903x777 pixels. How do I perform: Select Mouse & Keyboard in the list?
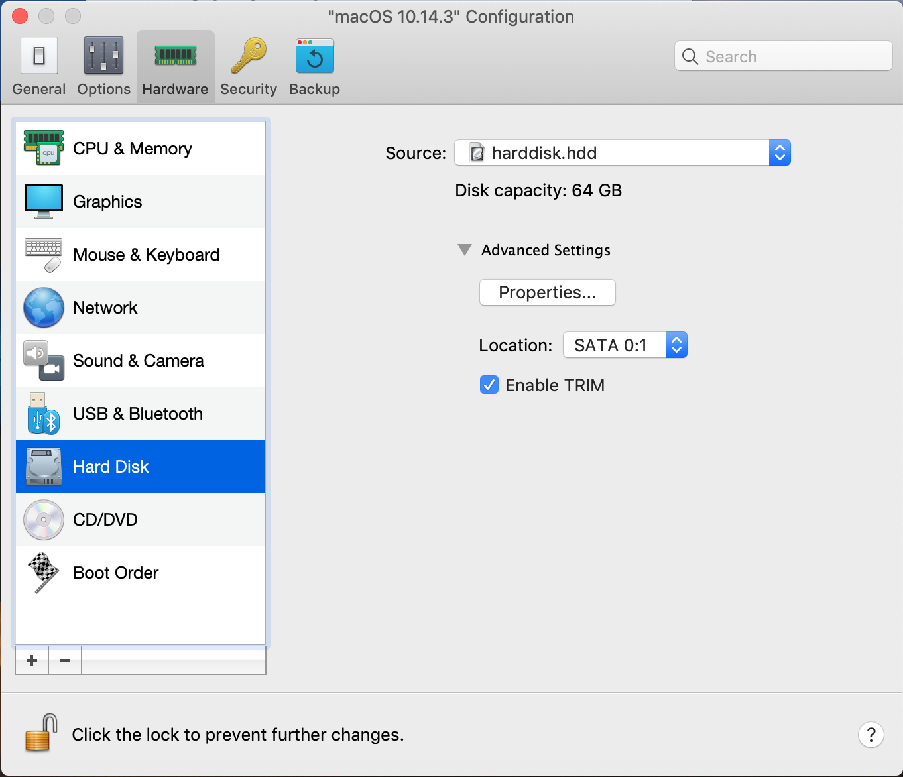tap(141, 255)
